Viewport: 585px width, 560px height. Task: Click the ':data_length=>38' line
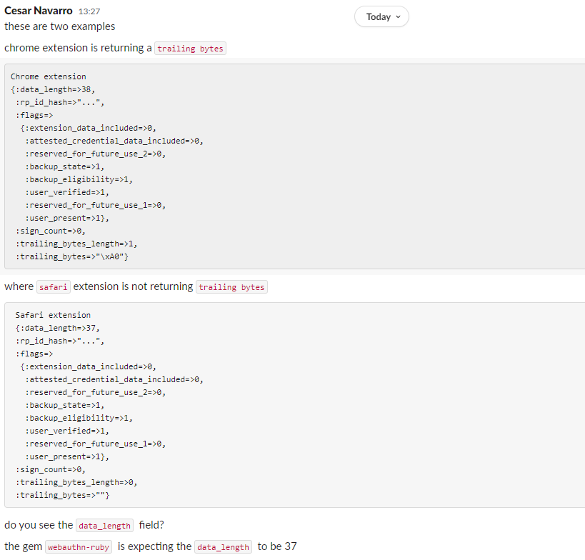(x=53, y=89)
